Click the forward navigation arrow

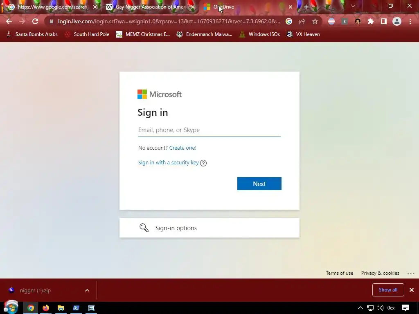pos(22,21)
